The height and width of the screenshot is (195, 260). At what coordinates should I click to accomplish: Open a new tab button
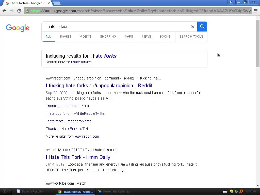(57, 3)
